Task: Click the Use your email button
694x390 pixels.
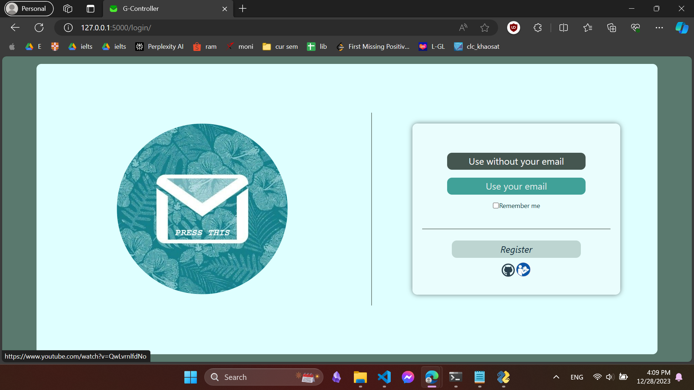Action: point(516,186)
